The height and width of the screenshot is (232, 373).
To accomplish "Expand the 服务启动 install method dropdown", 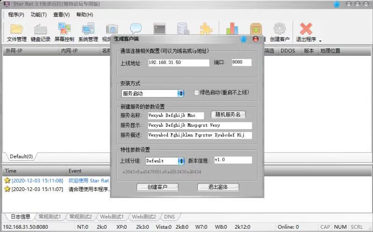I will click(181, 94).
